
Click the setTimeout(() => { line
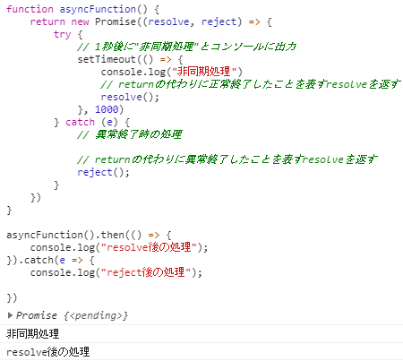(x=130, y=59)
